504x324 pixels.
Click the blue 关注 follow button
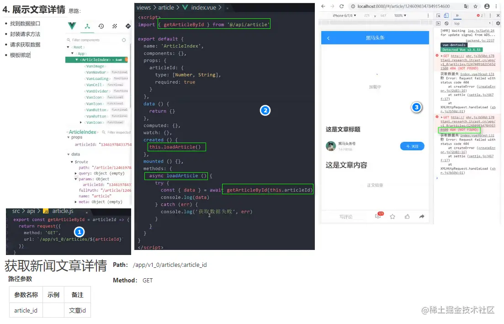(412, 146)
